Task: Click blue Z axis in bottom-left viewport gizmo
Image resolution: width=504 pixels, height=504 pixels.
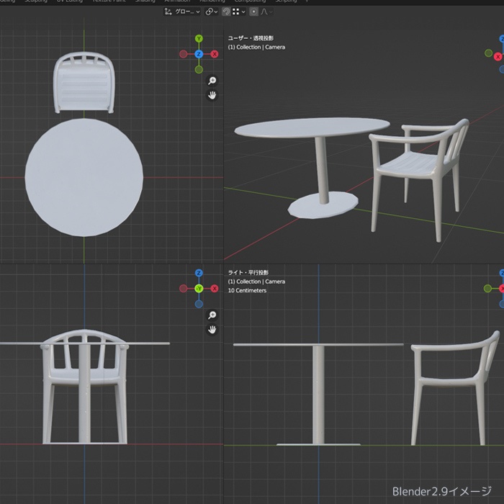Action: [x=199, y=273]
